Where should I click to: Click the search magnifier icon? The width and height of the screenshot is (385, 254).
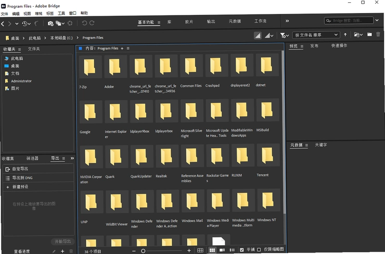tap(328, 21)
